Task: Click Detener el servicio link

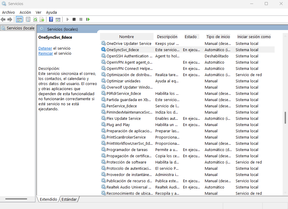Action: [45, 48]
